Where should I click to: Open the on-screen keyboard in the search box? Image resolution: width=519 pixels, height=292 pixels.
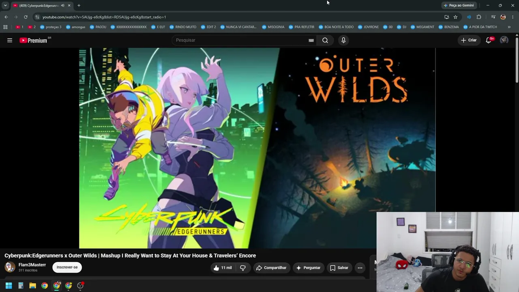tap(311, 40)
